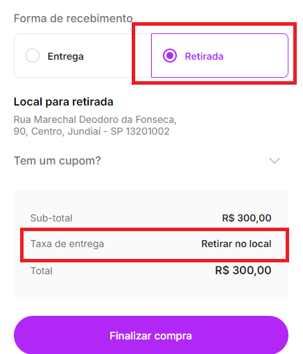Click the gray order summary panel
The height and width of the screenshot is (354, 303).
pos(151,244)
